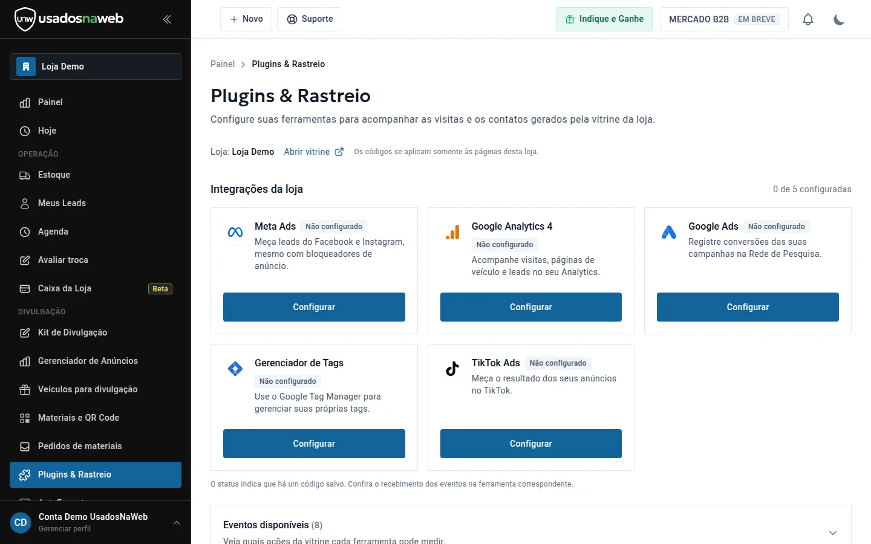
Task: Click the Estoque truck icon
Action: (25, 175)
